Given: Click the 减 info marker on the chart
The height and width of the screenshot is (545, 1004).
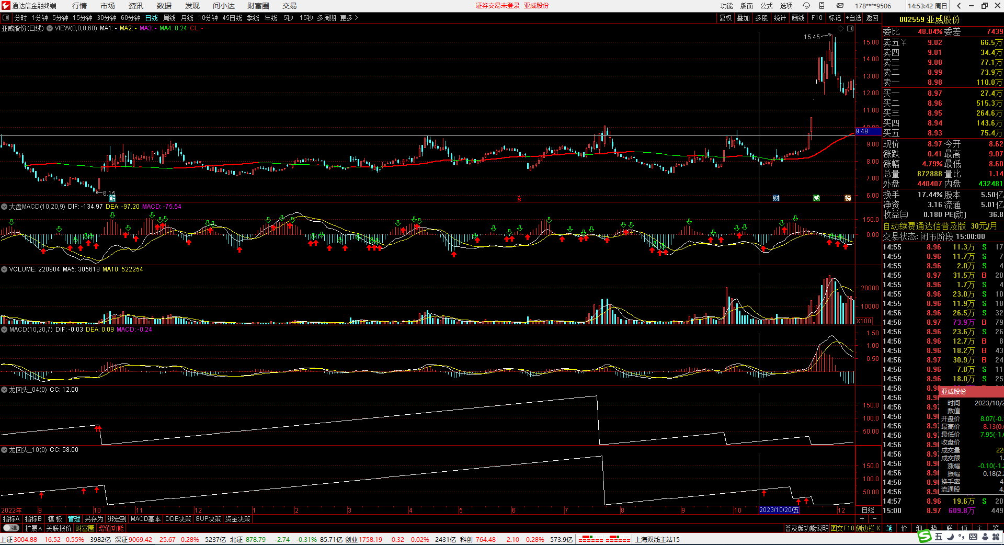Looking at the screenshot, I should pos(816,198).
